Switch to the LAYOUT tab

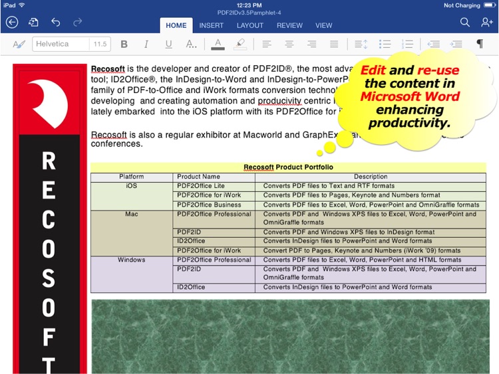(249, 25)
